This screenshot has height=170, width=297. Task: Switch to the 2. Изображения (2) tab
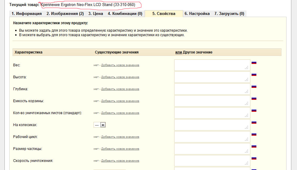click(65, 14)
